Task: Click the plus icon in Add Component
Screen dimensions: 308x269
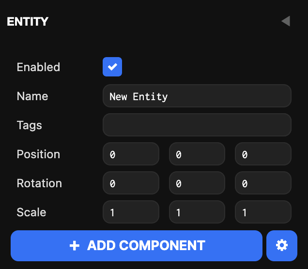Action: pos(75,246)
